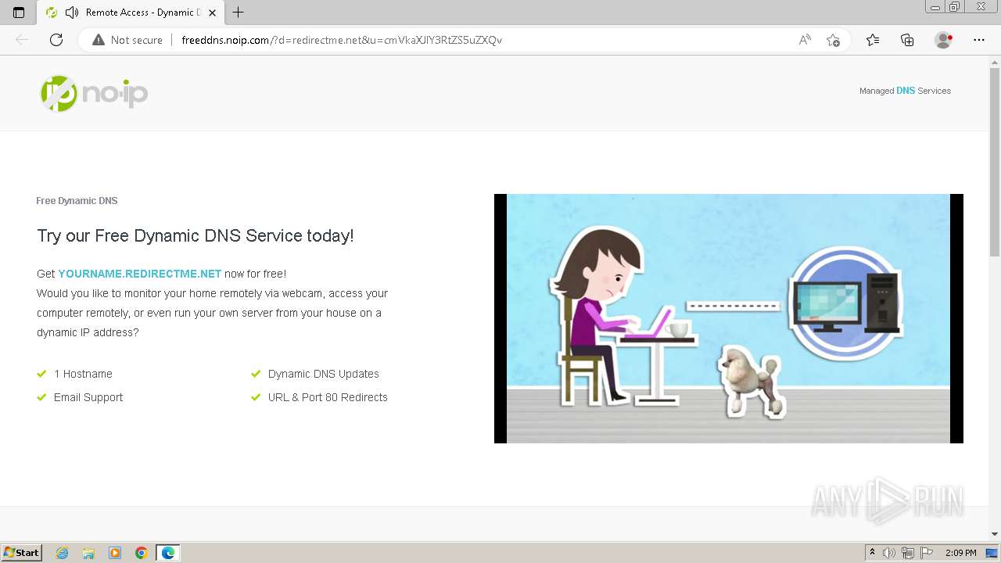Open the volume tray icon
This screenshot has height=563, width=1001.
pos(889,553)
